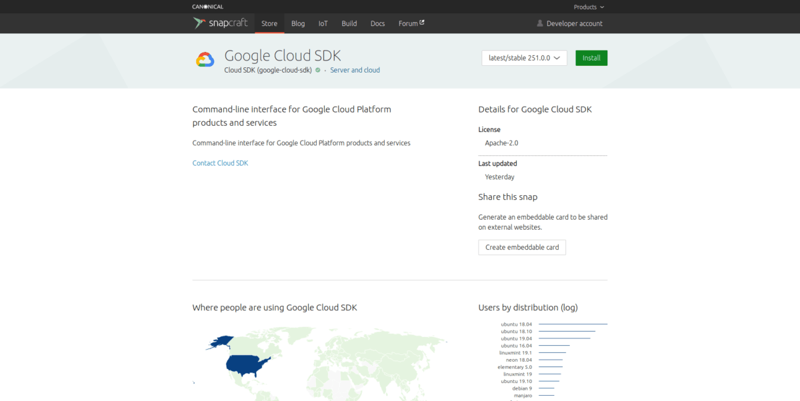Select the Store tab
Viewport: 800px width, 401px height.
[x=269, y=23]
